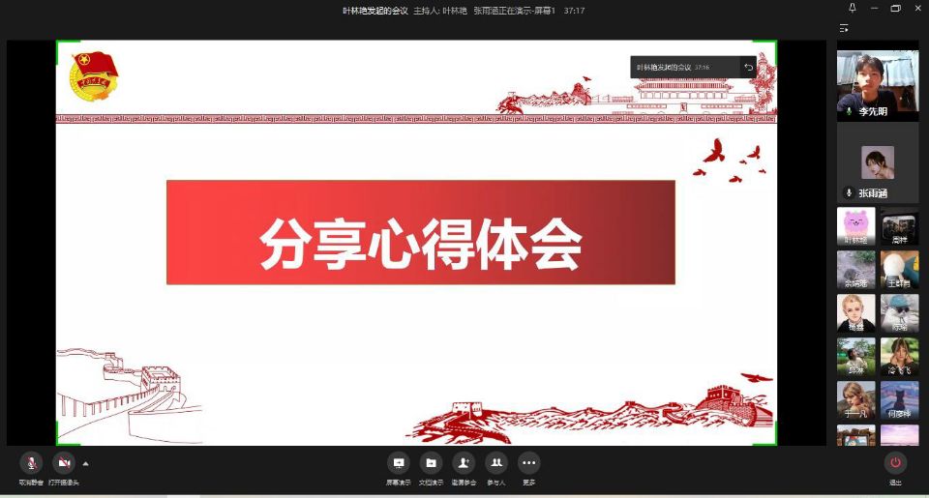Viewport: 929px width, 498px height.
Task: Open the 文档演示 document presentation icon
Action: click(x=432, y=463)
